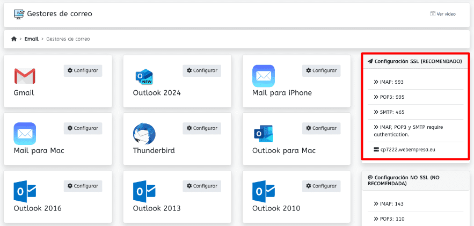This screenshot has height=226, width=474.
Task: Click the Gmail card title
Action: (x=24, y=92)
